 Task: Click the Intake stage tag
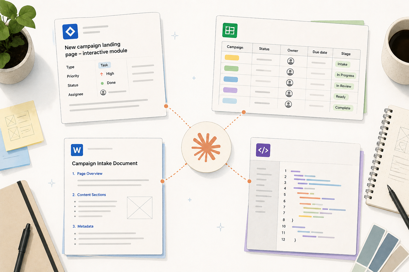(x=342, y=64)
